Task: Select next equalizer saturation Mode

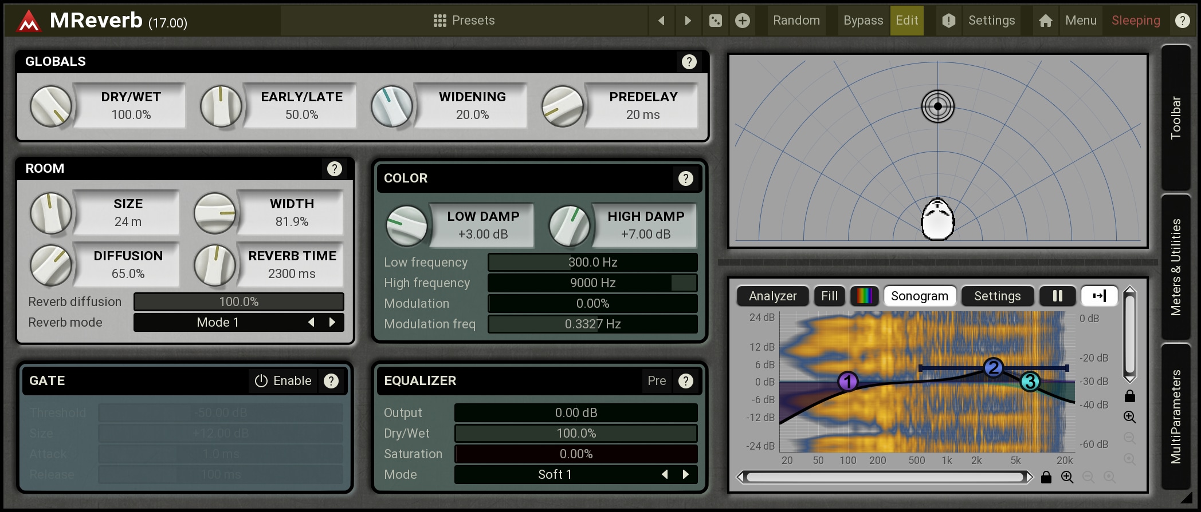Action: click(686, 474)
